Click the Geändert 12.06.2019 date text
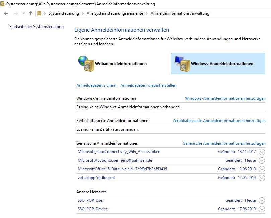271x218 pixels. click(237, 169)
